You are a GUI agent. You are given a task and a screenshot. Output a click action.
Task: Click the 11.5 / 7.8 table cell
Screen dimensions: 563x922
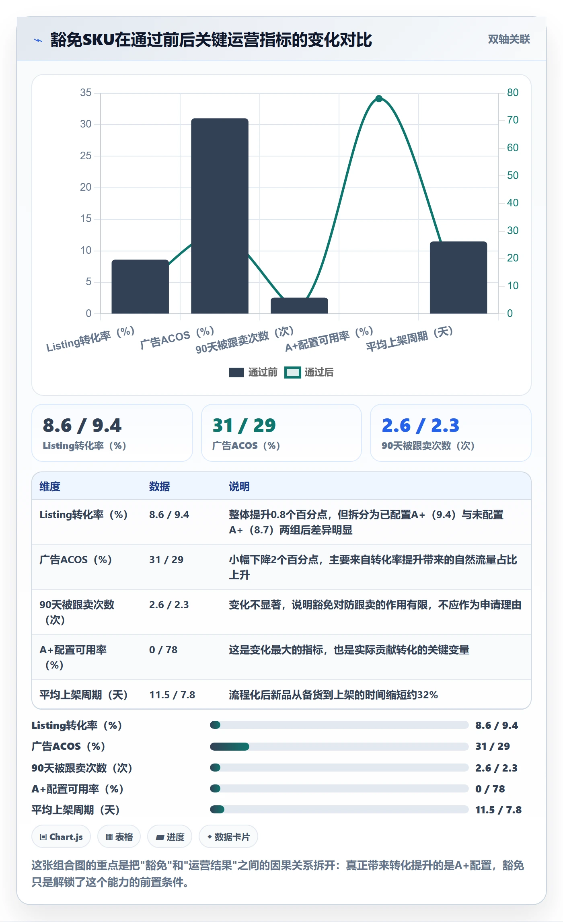pyautogui.click(x=172, y=695)
